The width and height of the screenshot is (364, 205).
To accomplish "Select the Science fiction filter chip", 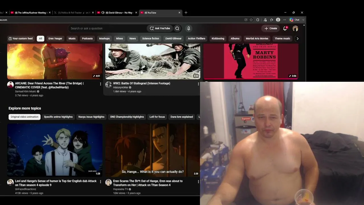I will [x=151, y=38].
